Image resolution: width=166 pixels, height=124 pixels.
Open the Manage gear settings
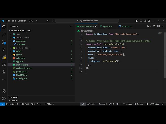[x=4, y=98]
